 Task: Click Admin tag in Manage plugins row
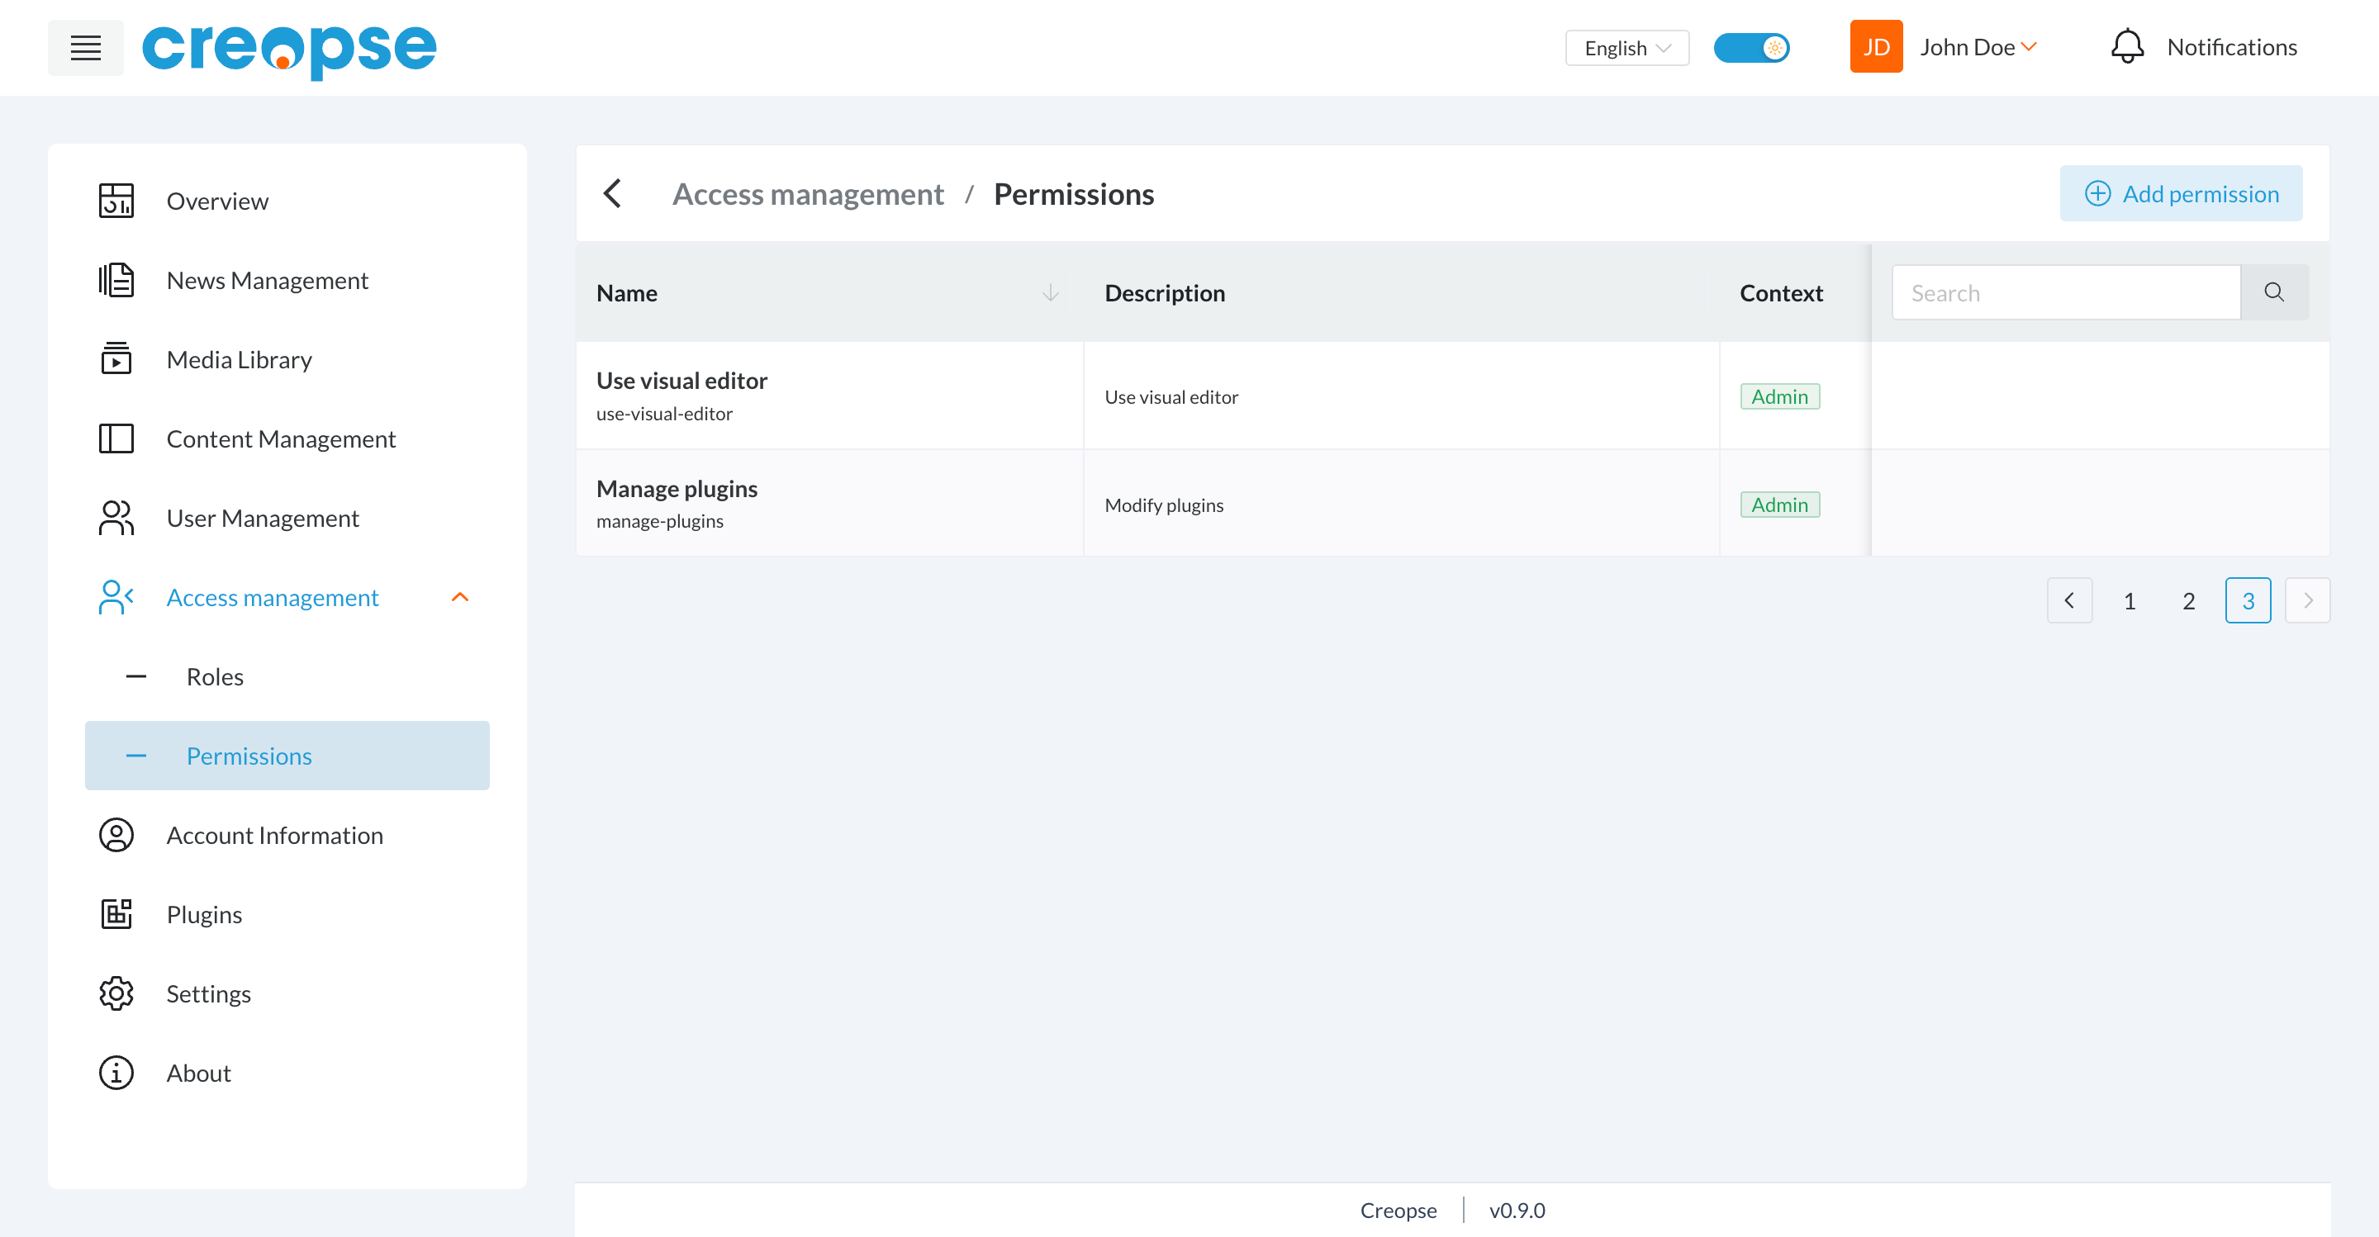pos(1779,505)
